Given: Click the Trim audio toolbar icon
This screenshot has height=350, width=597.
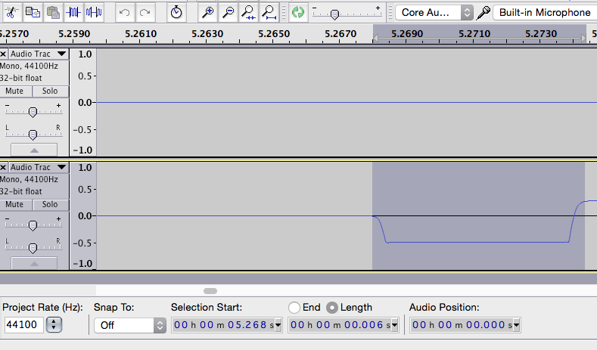Looking at the screenshot, I should click(73, 12).
